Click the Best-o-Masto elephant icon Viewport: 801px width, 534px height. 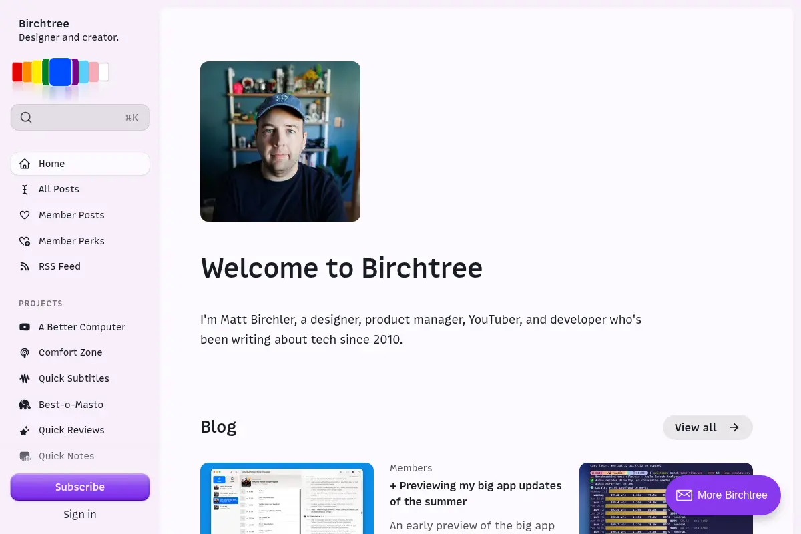25,405
